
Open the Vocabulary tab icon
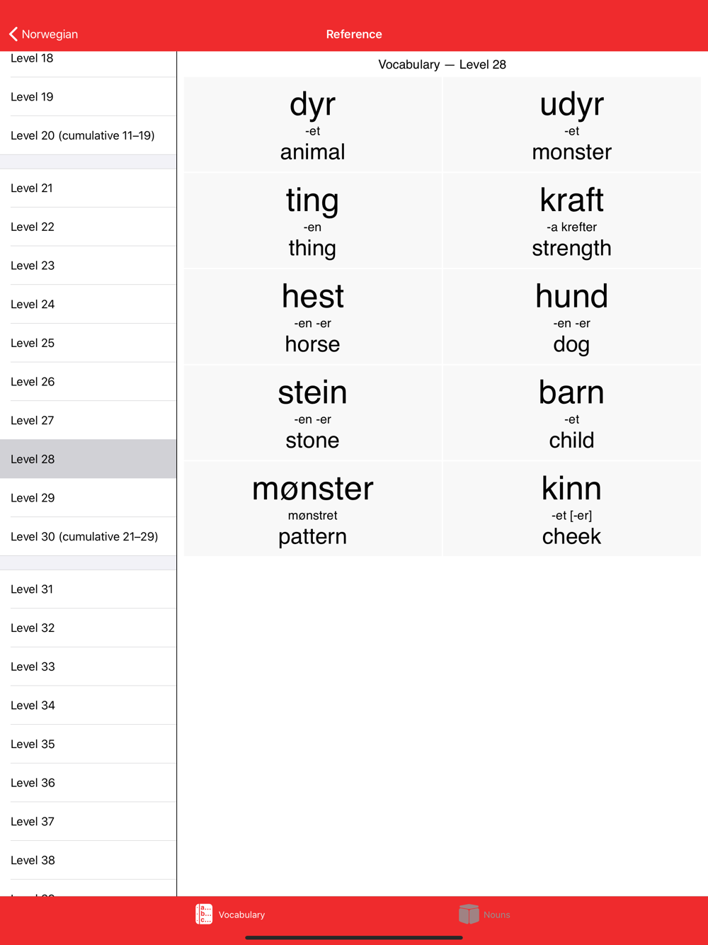204,914
